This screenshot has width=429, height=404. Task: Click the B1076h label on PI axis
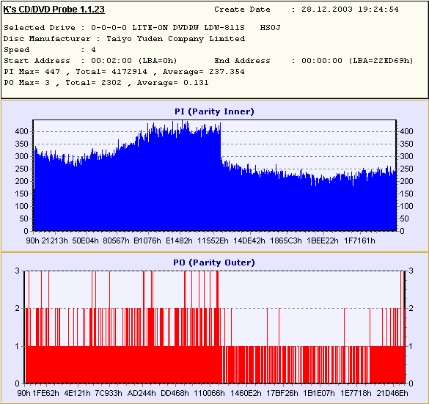(147, 240)
